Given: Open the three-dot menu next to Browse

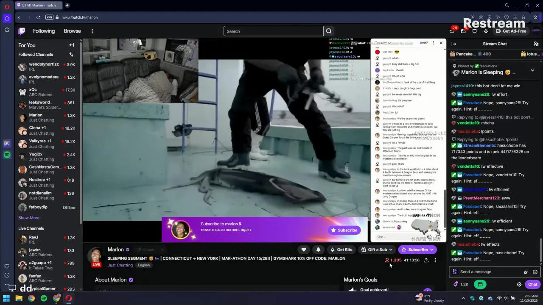Looking at the screenshot, I should pos(92,31).
